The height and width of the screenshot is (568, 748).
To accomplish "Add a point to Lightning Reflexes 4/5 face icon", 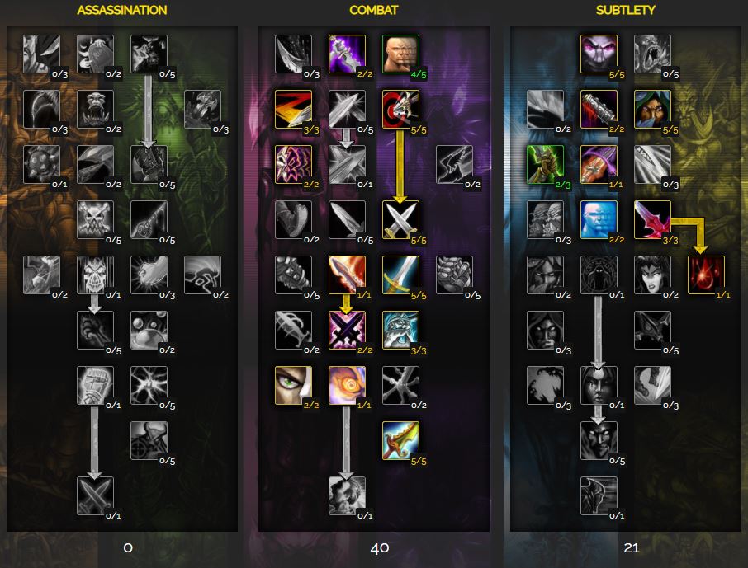I will (400, 54).
